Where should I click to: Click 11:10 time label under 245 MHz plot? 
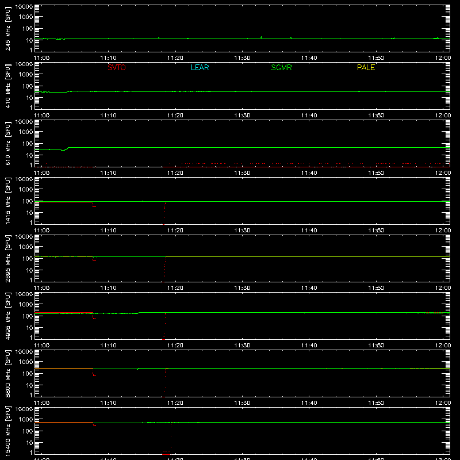108,58
